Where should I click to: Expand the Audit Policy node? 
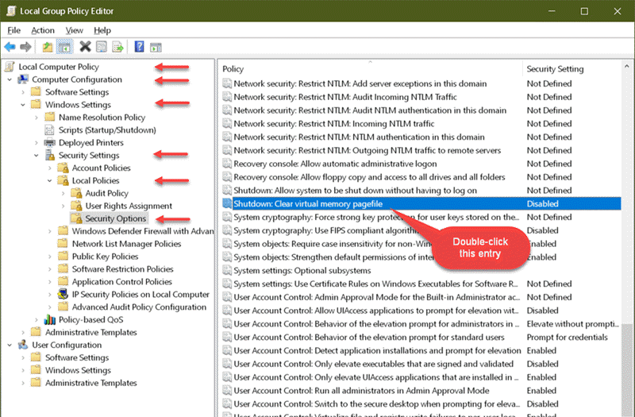point(63,193)
